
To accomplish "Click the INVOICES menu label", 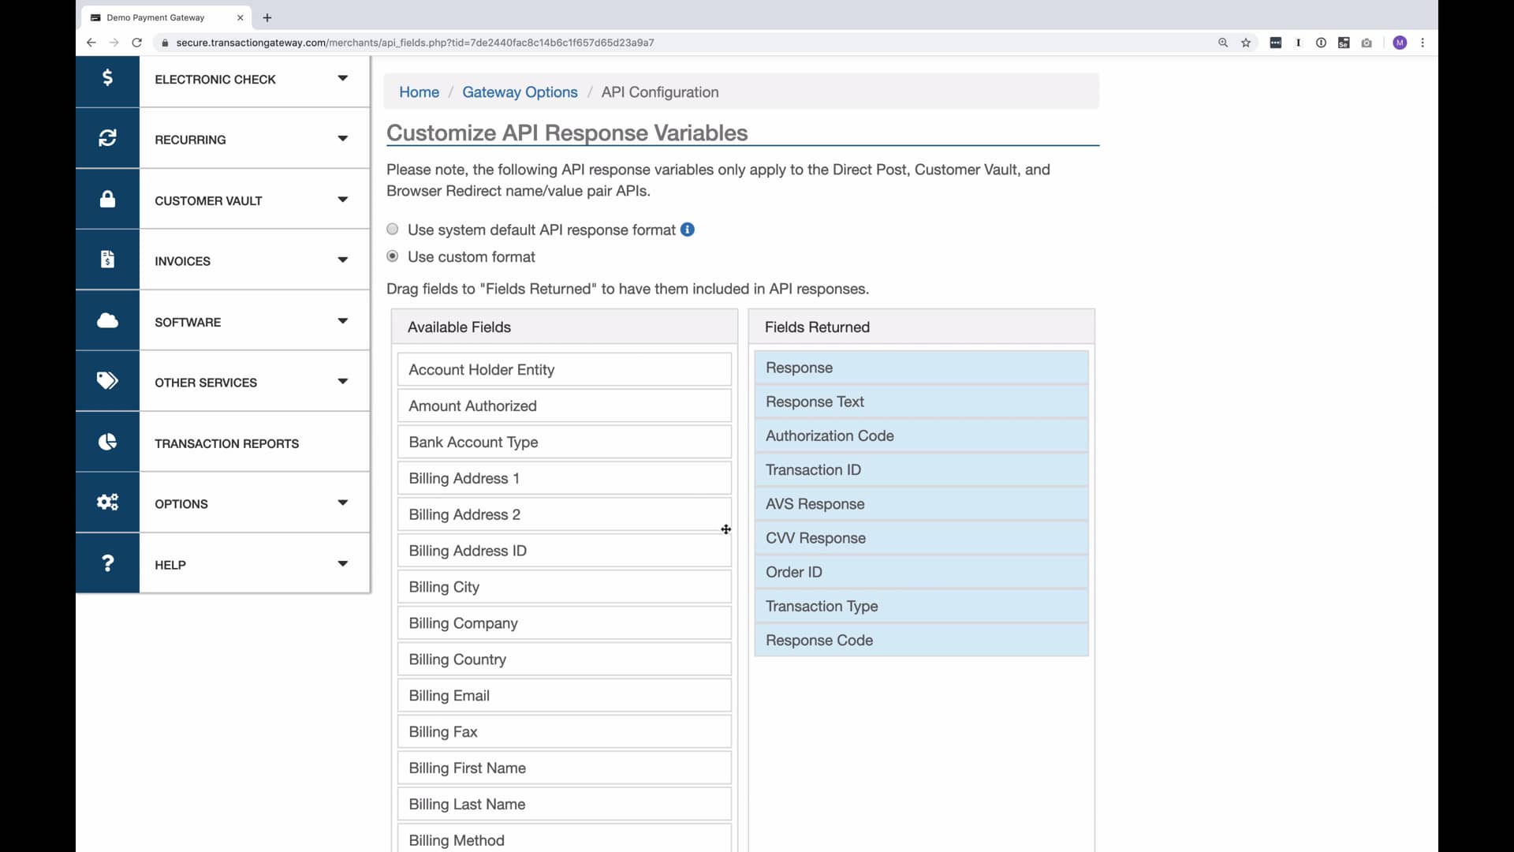I will pyautogui.click(x=182, y=261).
